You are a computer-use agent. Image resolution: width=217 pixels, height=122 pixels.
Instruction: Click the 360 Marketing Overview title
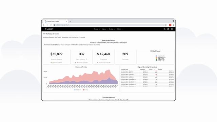click(x=51, y=34)
